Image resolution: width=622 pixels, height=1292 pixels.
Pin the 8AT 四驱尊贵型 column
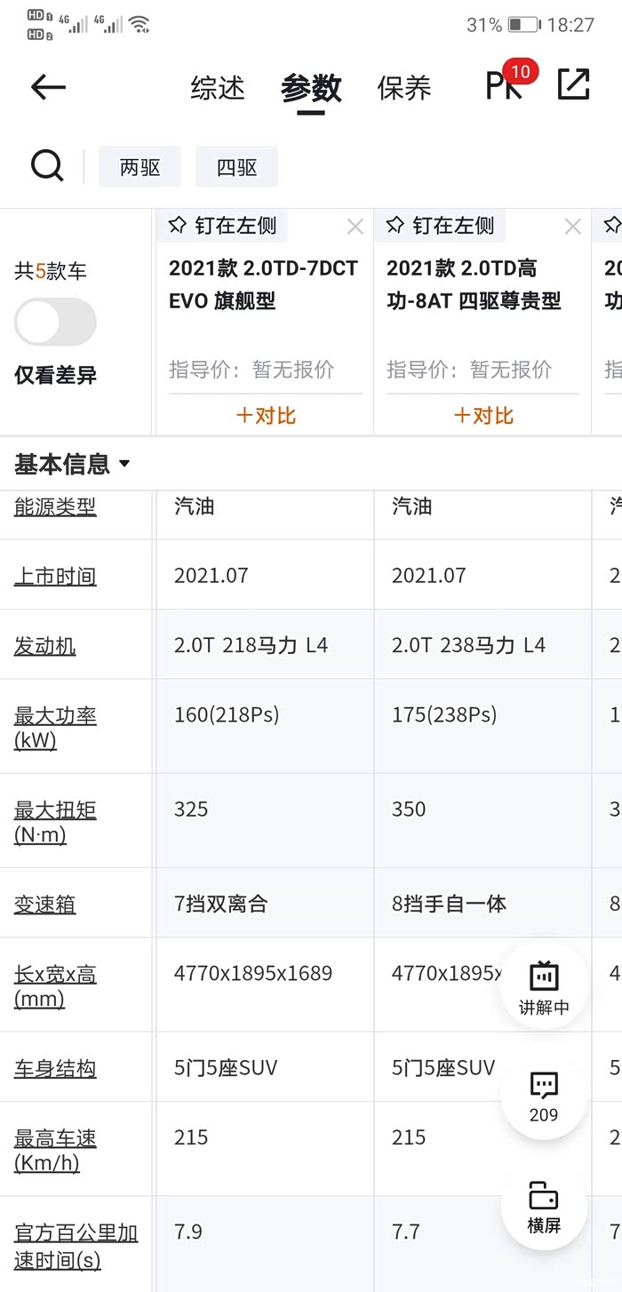tap(440, 226)
